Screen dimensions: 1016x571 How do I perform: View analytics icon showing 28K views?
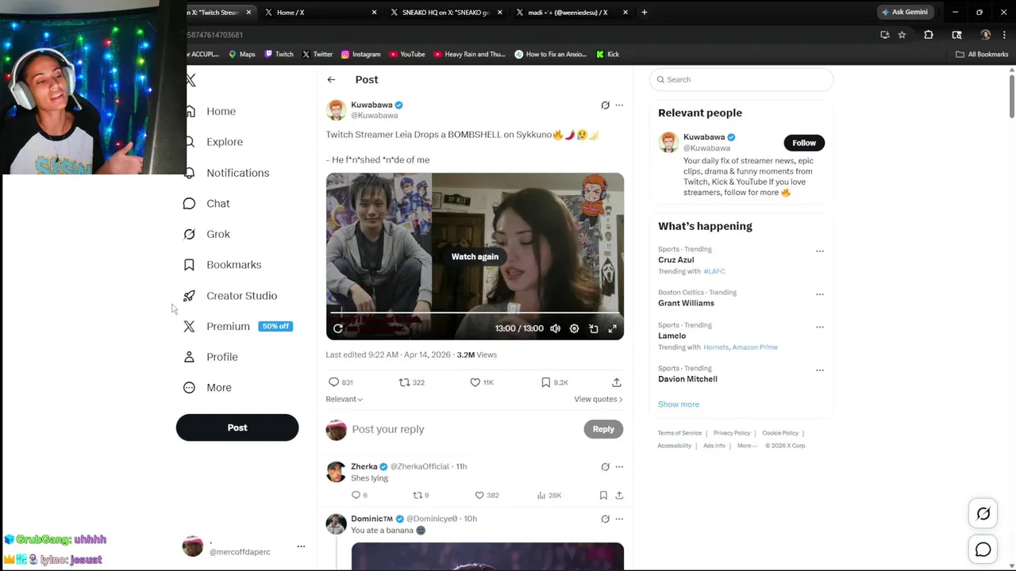tap(541, 495)
